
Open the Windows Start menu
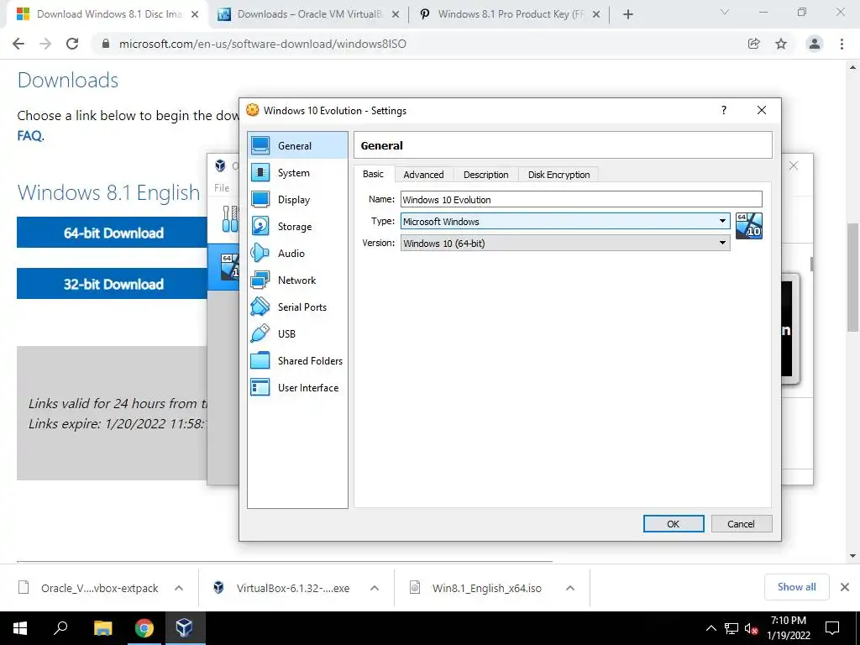20,628
